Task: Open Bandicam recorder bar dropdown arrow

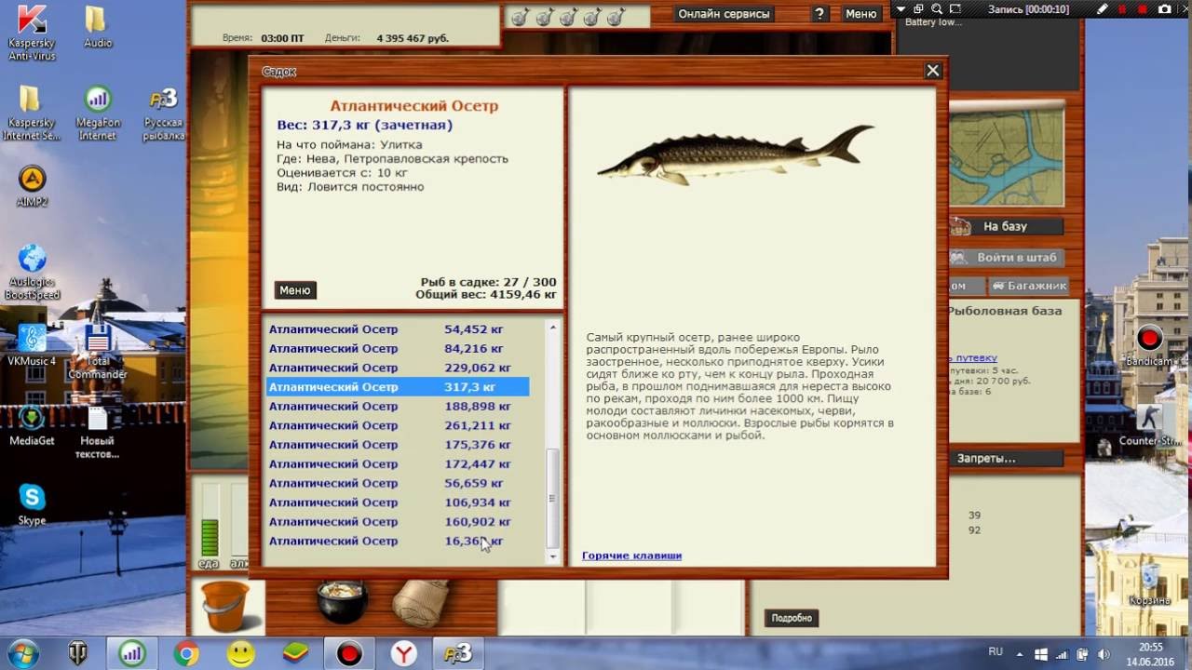Action: pyautogui.click(x=901, y=8)
